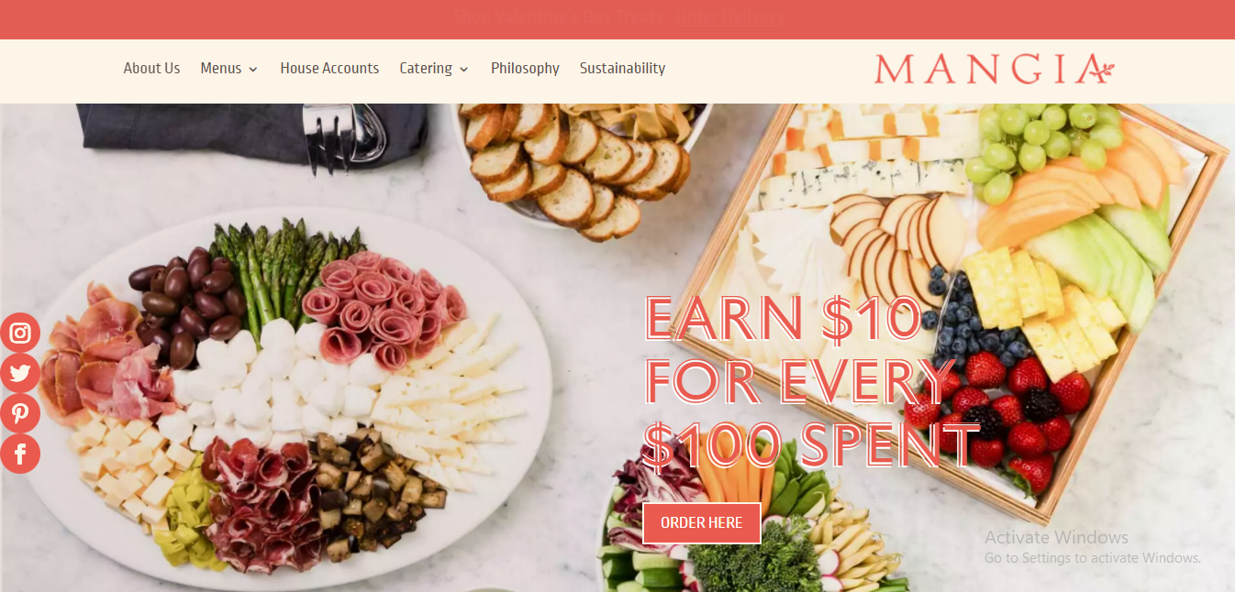
Task: Expand the Catering dropdown arrow
Action: pyautogui.click(x=464, y=69)
